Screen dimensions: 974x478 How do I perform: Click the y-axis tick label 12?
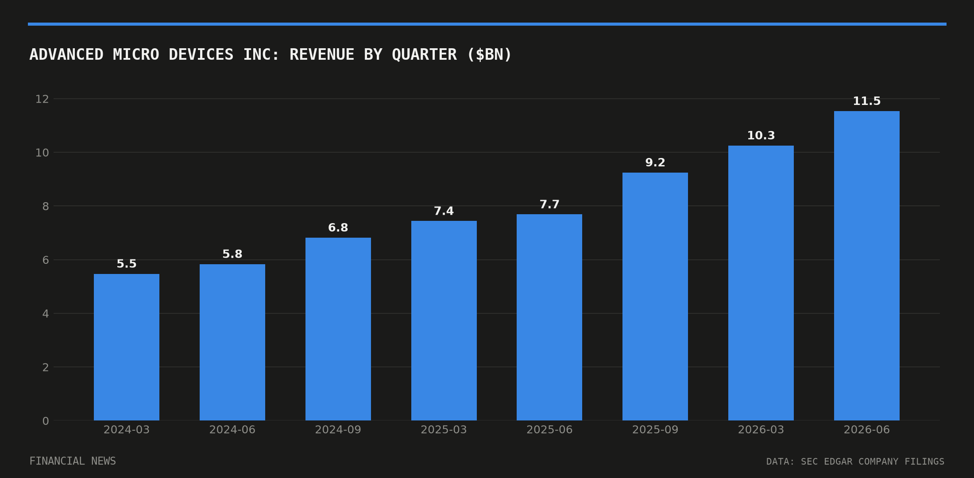(42, 99)
